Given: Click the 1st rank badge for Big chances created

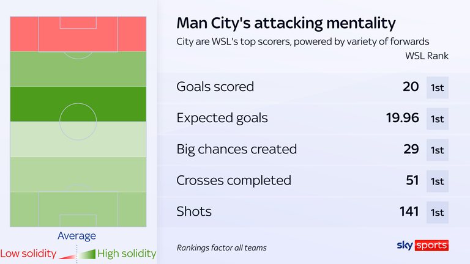Looking at the screenshot, I should 438,150.
